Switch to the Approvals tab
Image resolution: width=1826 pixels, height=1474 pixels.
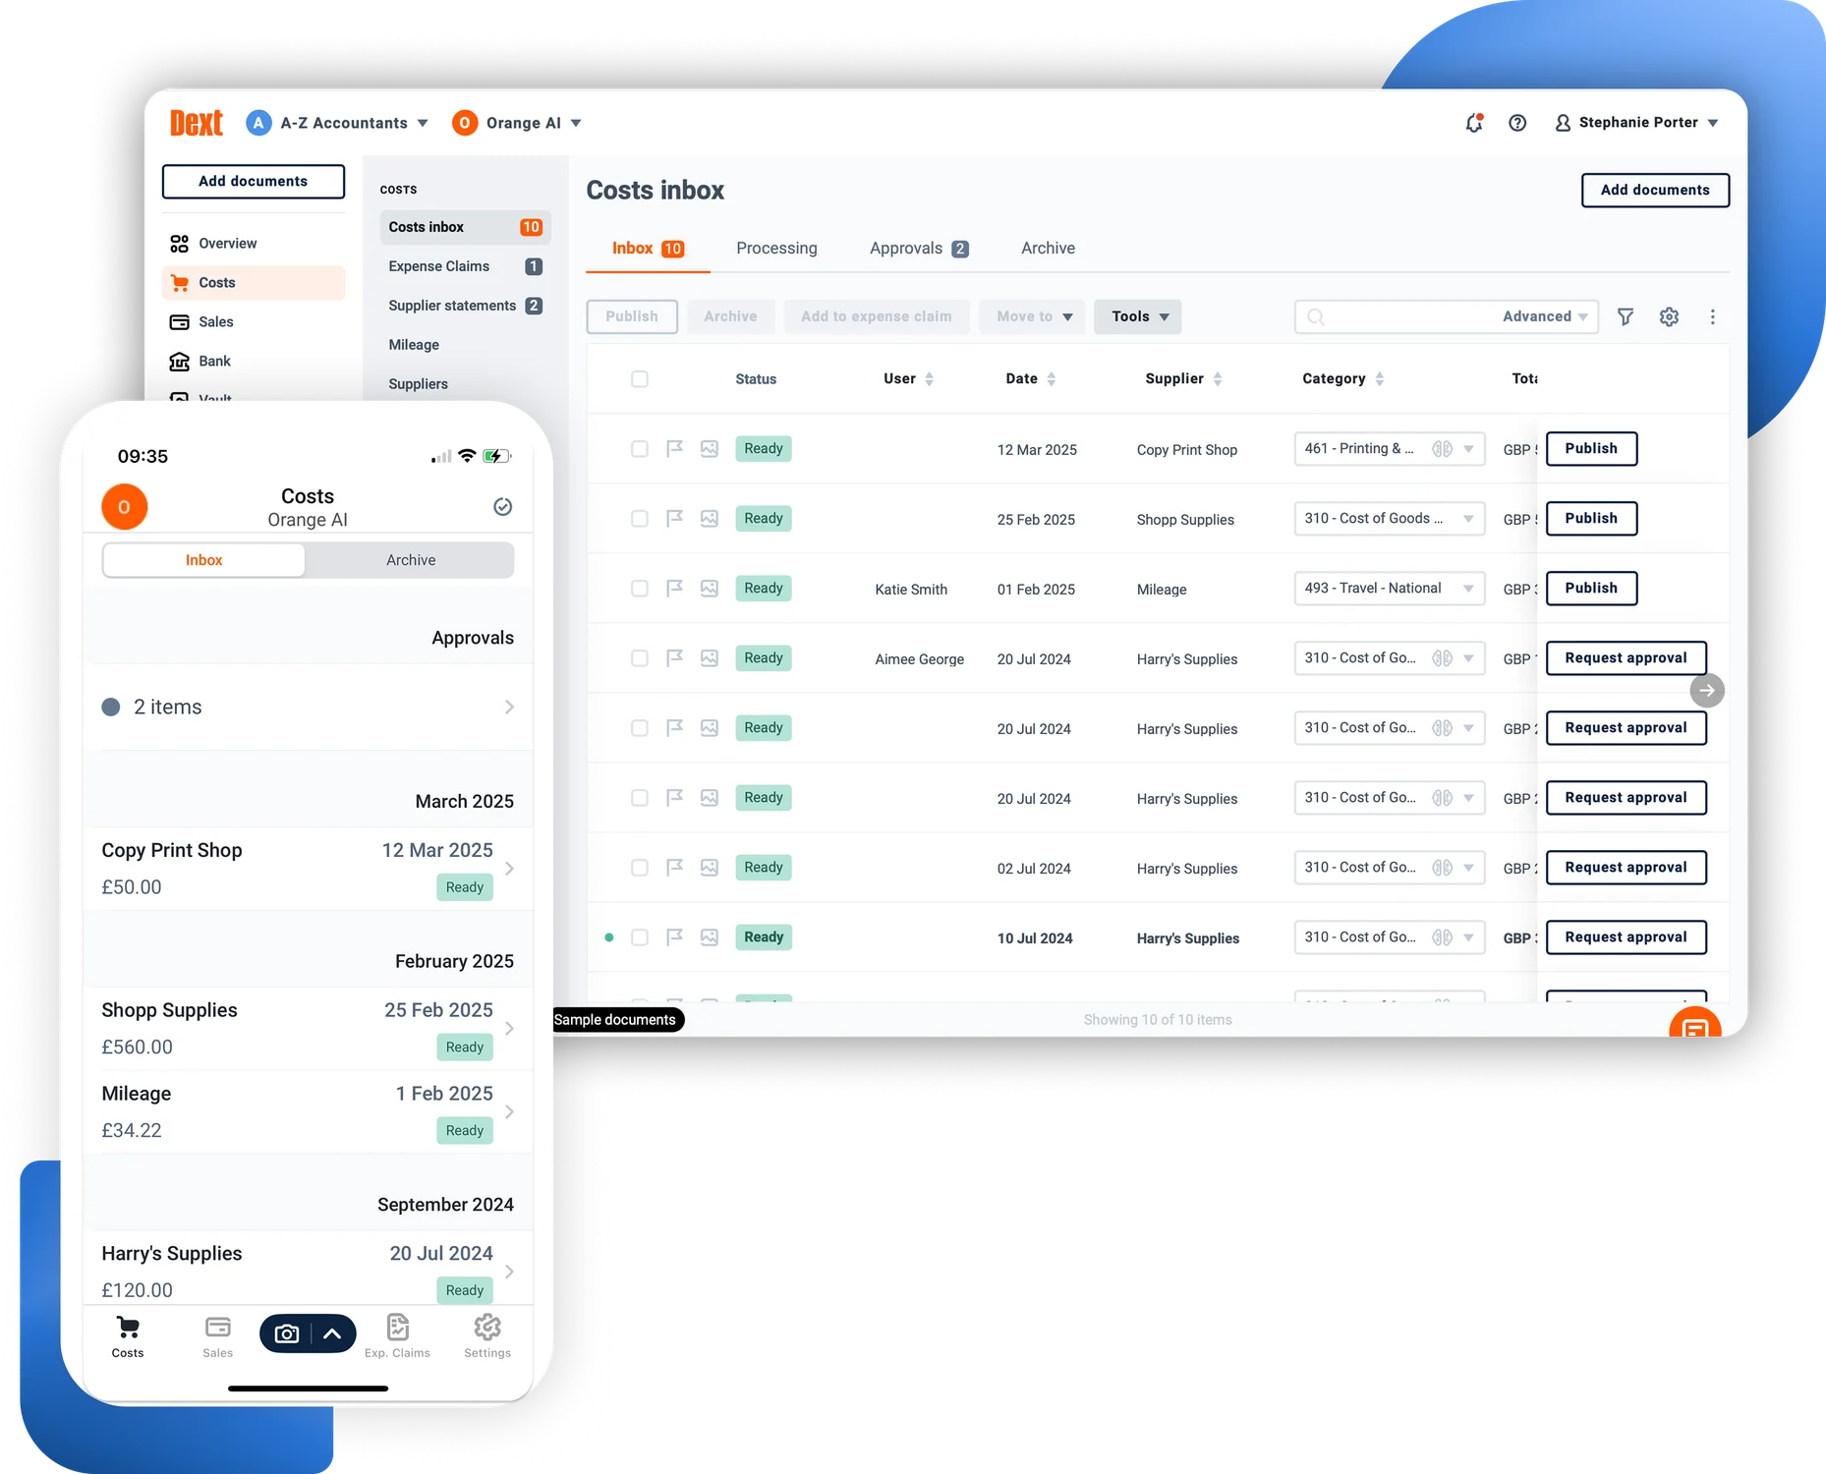[919, 249]
